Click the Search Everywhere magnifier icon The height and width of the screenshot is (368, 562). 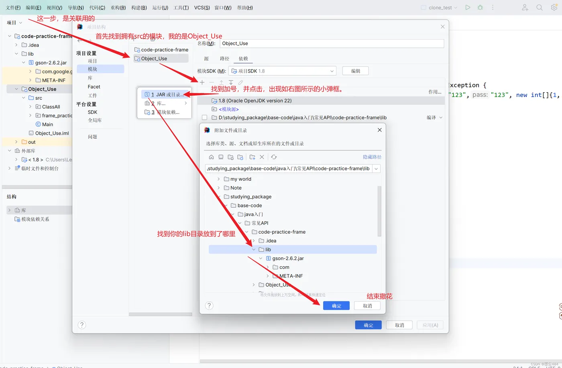click(x=540, y=7)
